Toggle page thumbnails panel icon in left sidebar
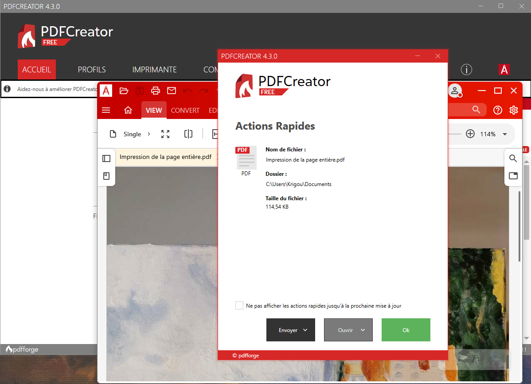Image resolution: width=531 pixels, height=384 pixels. click(106, 158)
